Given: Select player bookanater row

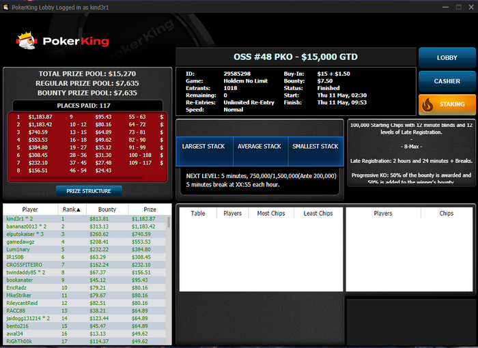Looking at the screenshot, I should point(85,280).
